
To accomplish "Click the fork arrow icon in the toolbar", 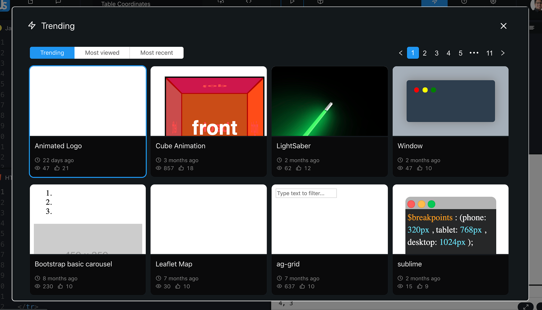I will point(221,2).
